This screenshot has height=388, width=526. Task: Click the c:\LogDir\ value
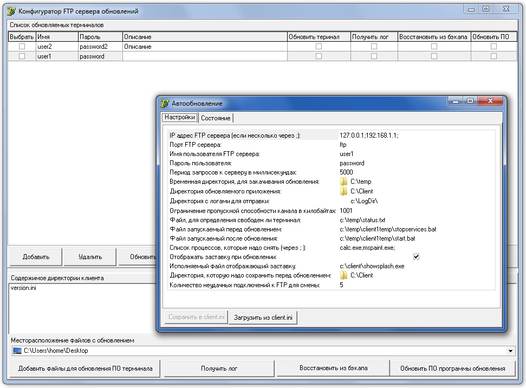tap(364, 201)
